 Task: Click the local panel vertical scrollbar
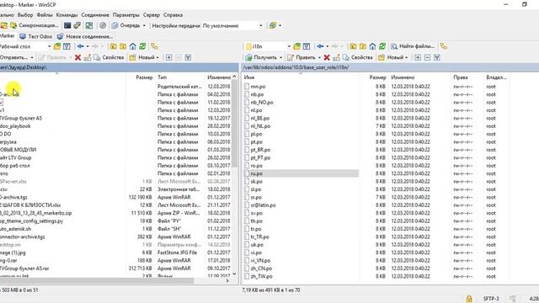point(235,124)
